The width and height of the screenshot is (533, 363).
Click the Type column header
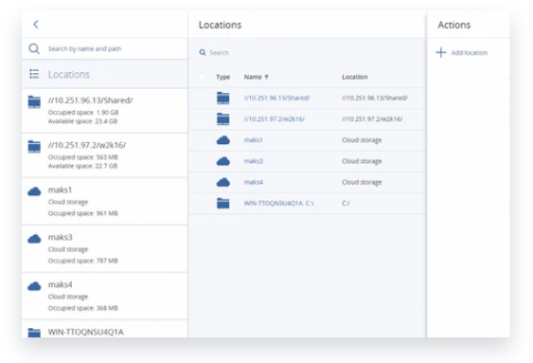point(223,77)
